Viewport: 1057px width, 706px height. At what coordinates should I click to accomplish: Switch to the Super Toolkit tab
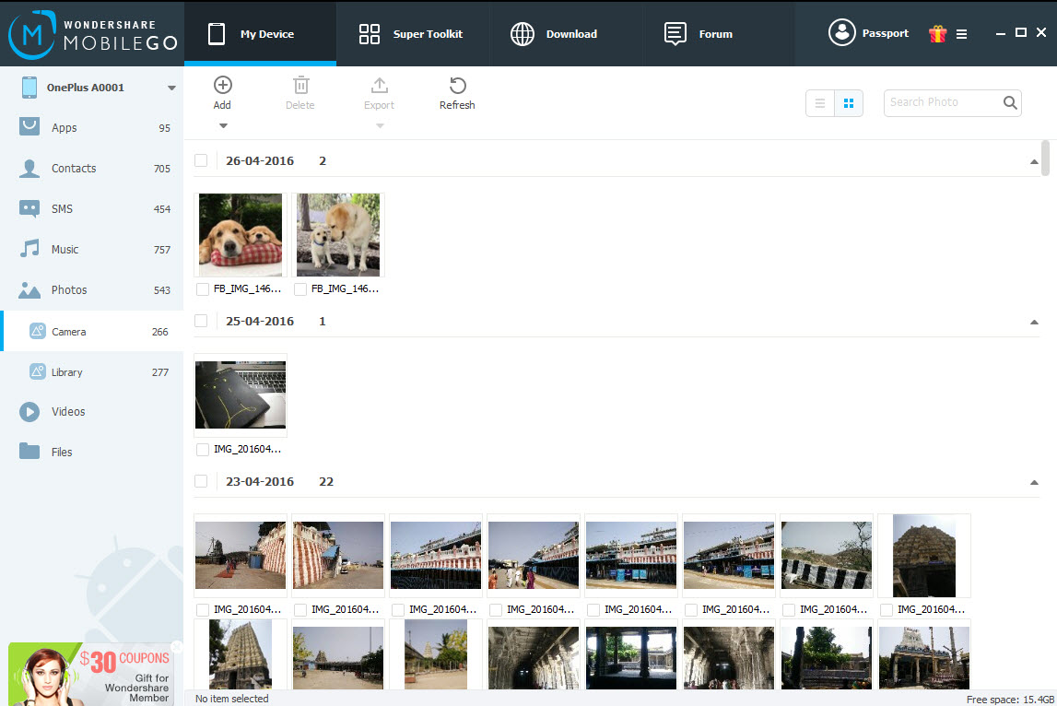(413, 33)
